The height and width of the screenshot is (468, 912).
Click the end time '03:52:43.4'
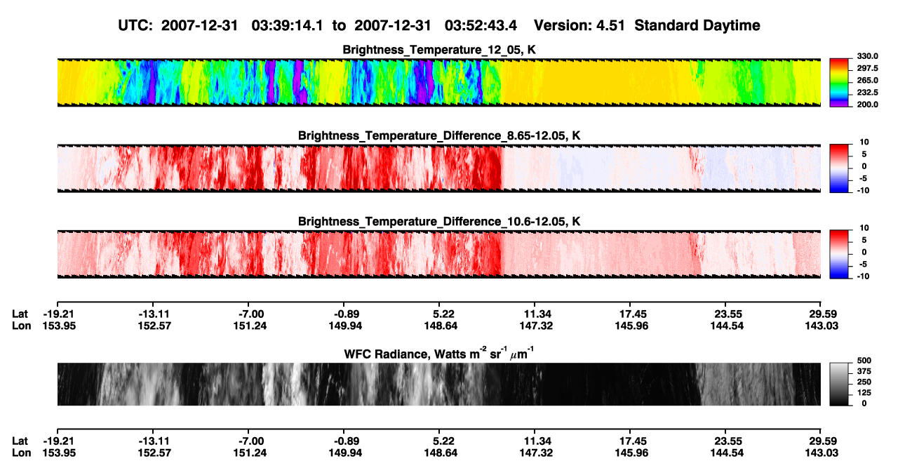tap(481, 26)
